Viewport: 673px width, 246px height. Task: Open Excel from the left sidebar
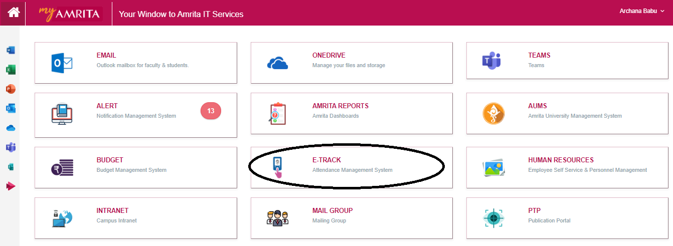11,70
